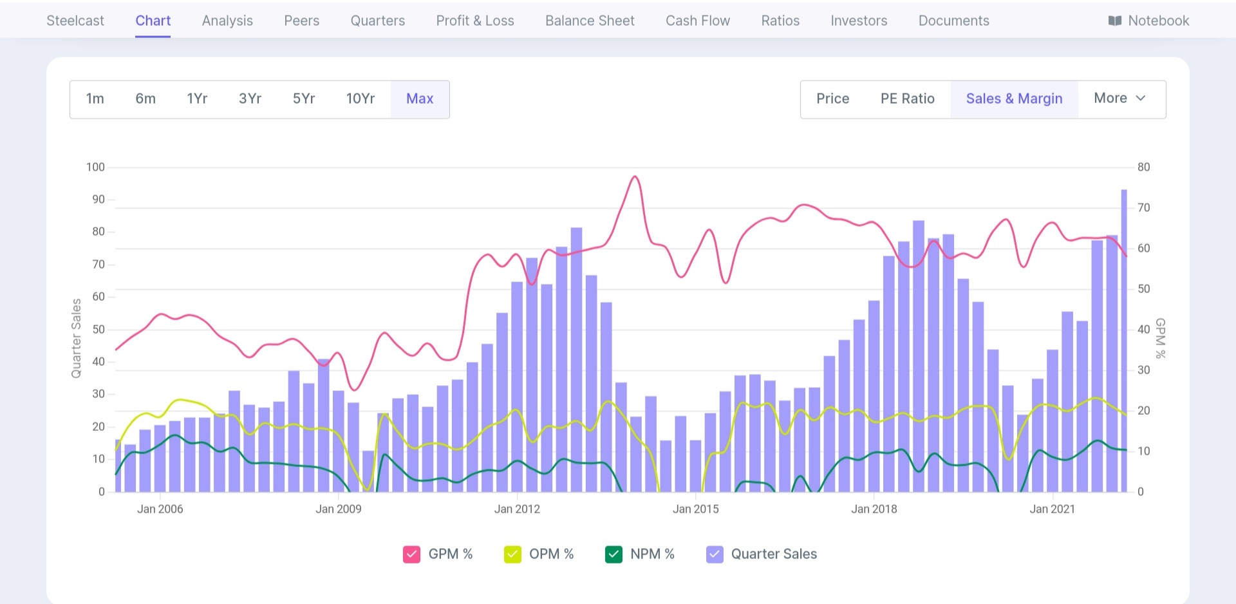Choose the 10Yr time period
This screenshot has height=604, width=1236.
360,99
